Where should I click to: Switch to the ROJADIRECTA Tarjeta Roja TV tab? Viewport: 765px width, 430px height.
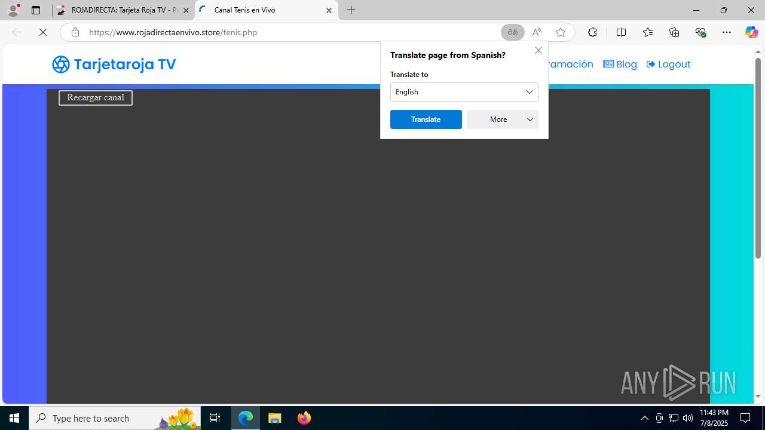[x=123, y=10]
